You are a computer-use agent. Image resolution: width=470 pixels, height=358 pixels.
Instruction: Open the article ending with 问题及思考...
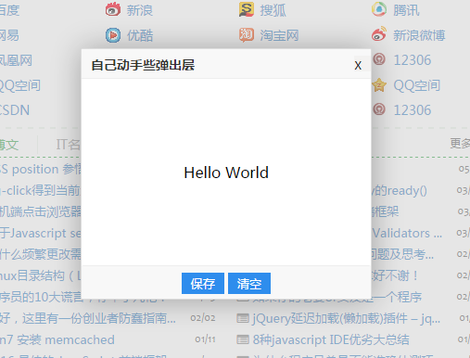click(402, 254)
